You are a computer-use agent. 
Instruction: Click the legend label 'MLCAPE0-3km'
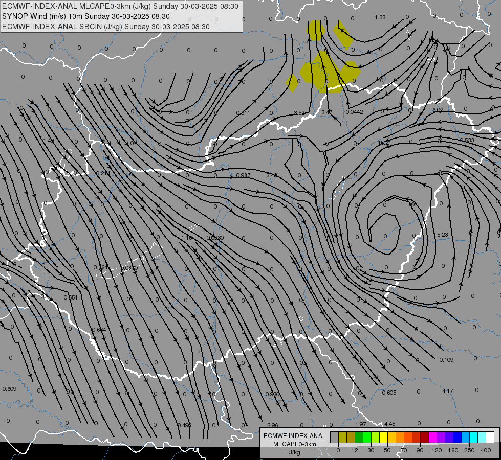295,444
